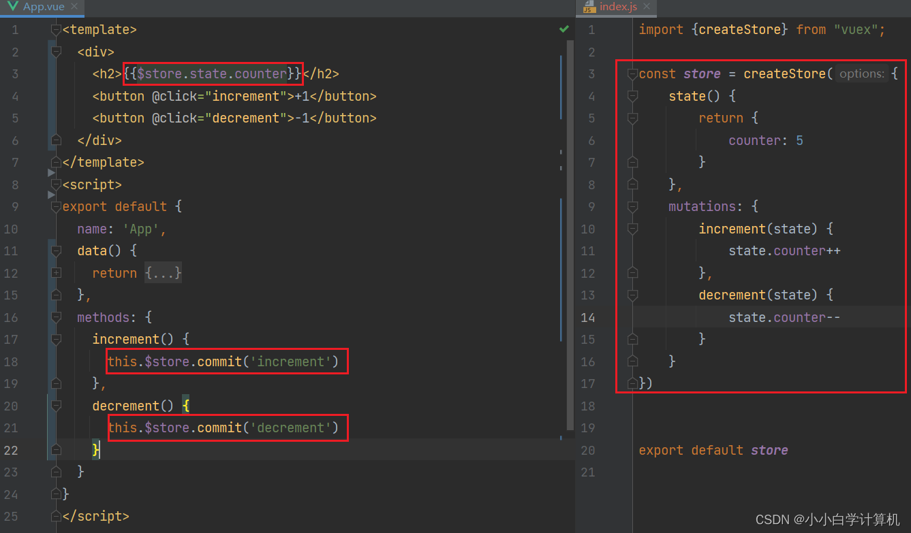Collapse the template block in App.vue
Screen dimensions: 911x533
pos(57,30)
